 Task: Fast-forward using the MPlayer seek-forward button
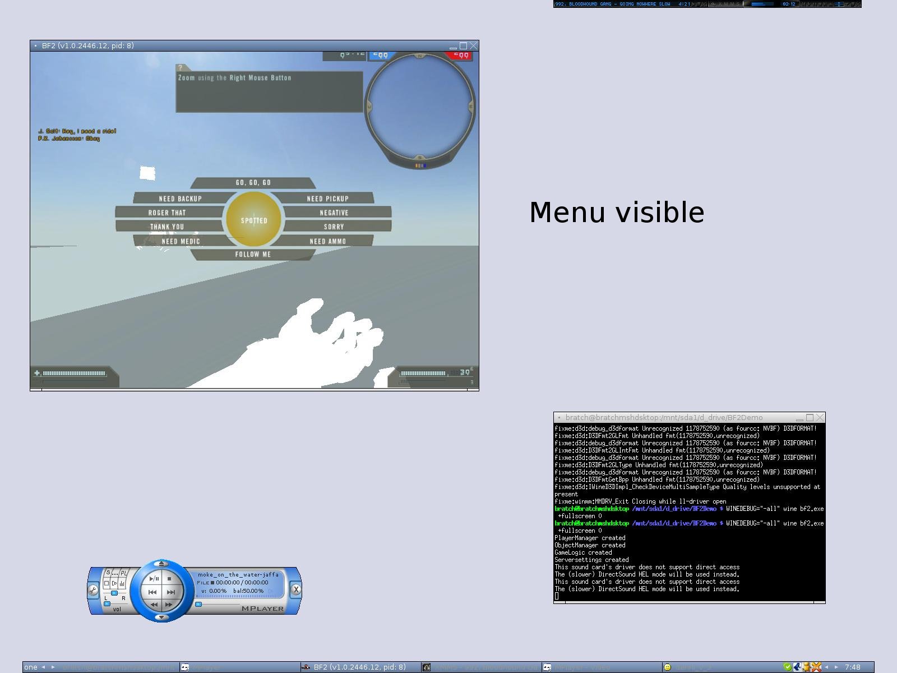point(169,605)
